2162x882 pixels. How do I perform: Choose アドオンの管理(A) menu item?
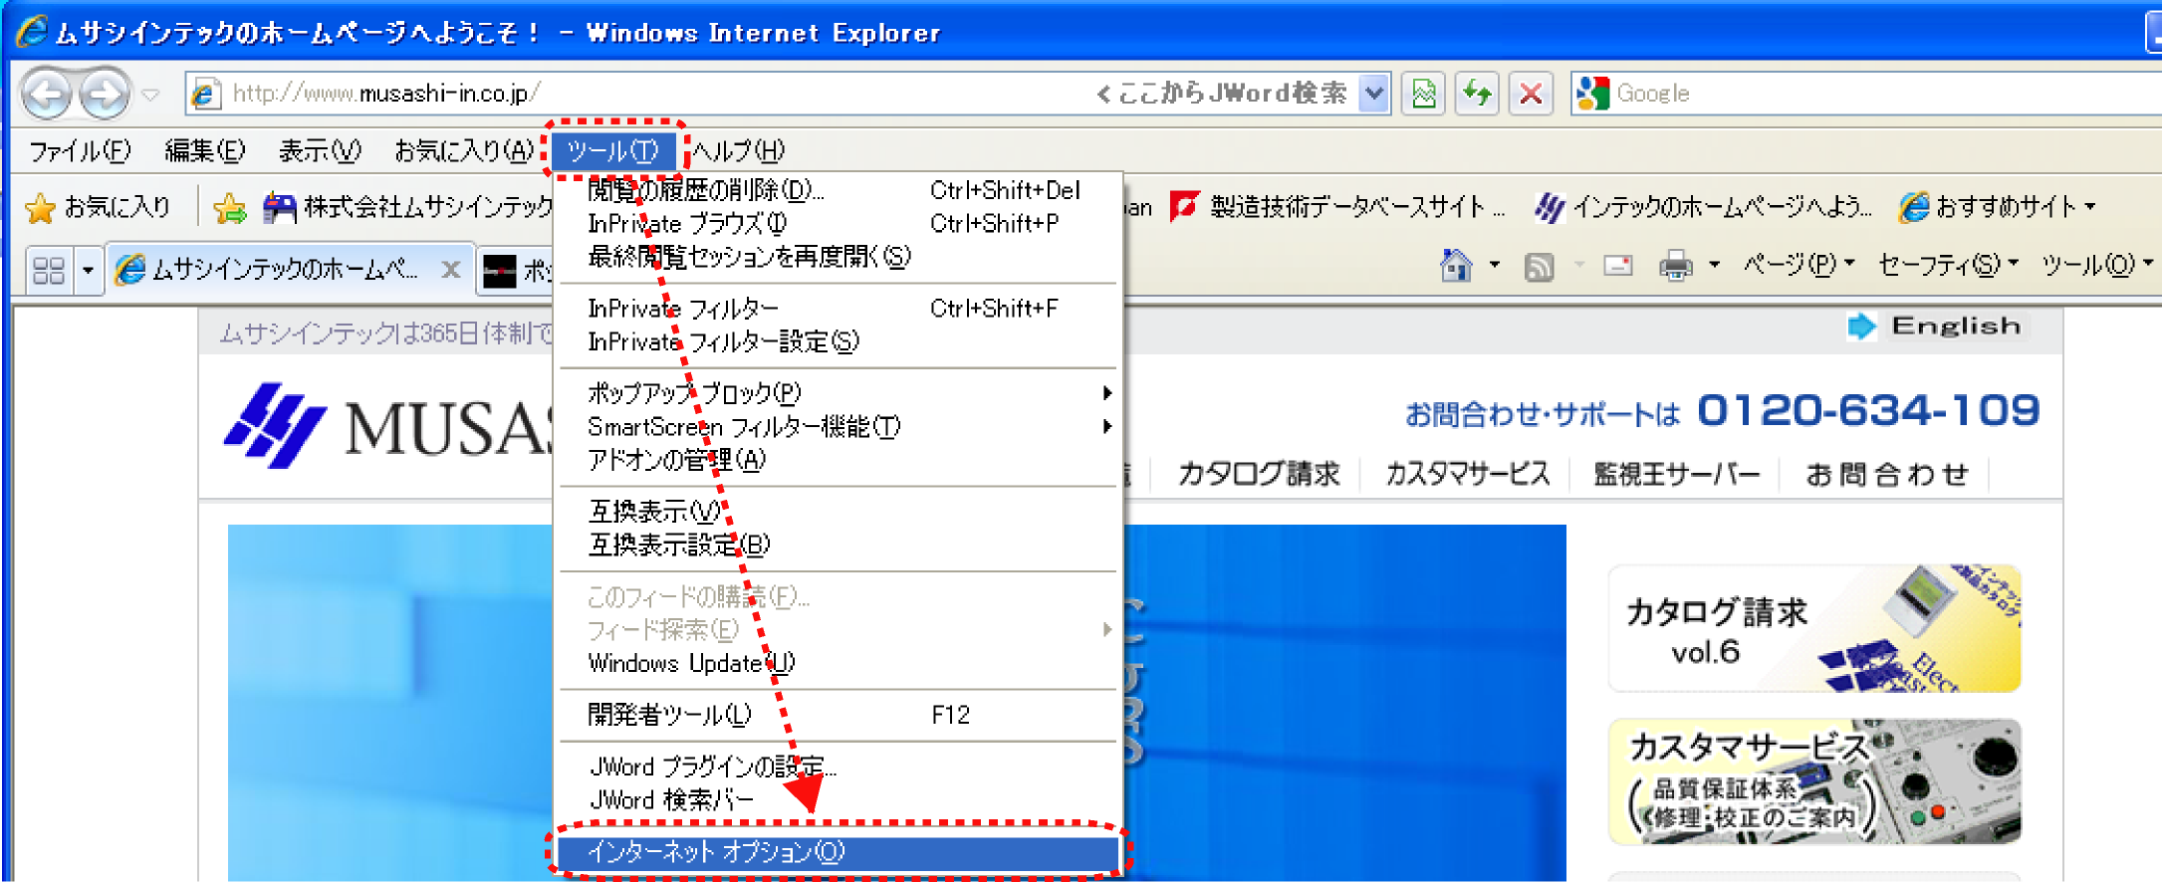click(x=839, y=460)
